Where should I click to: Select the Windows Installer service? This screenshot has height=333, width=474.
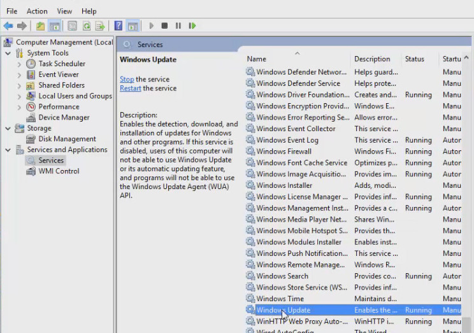click(x=353, y=185)
